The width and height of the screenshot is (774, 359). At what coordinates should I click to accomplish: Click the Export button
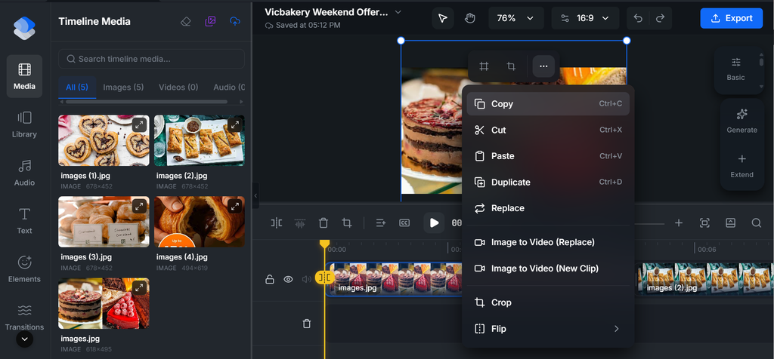(732, 18)
